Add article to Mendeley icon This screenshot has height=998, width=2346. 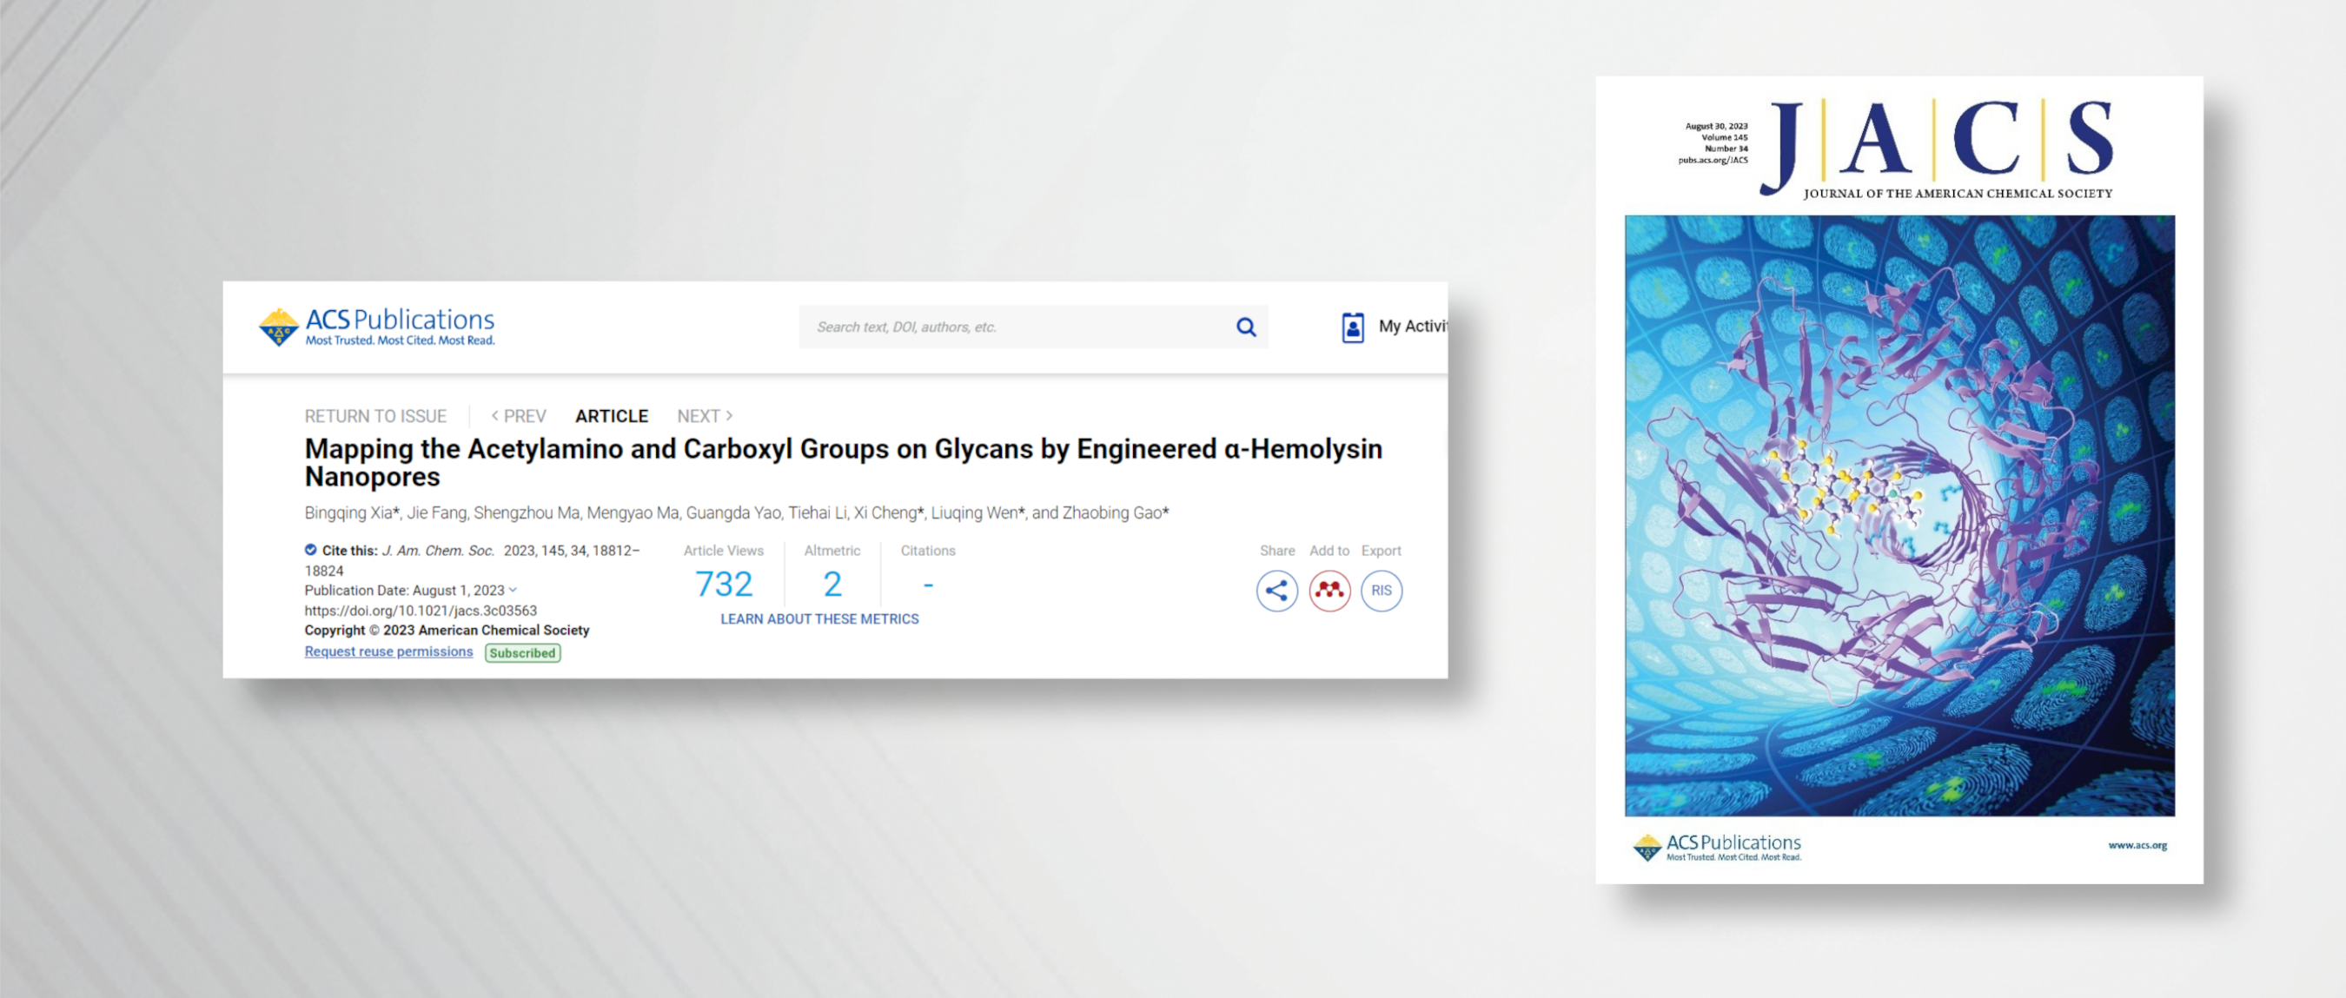tap(1329, 591)
